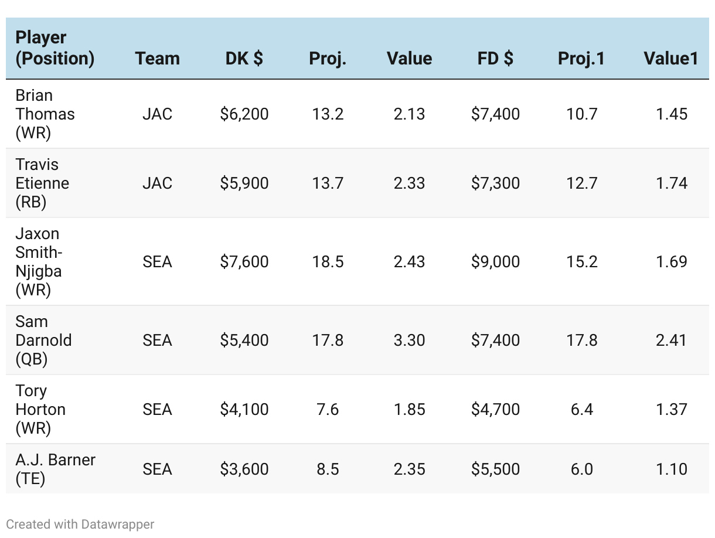Click the Value column header

click(x=409, y=59)
